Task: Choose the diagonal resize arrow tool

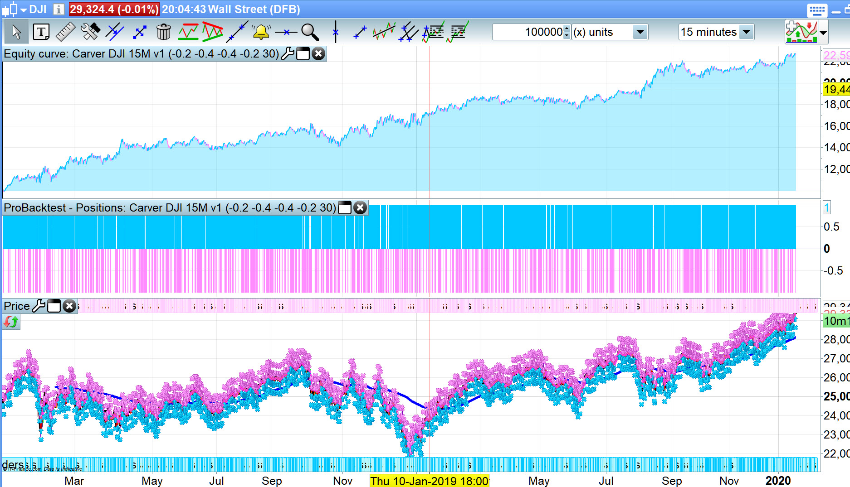Action: click(140, 32)
